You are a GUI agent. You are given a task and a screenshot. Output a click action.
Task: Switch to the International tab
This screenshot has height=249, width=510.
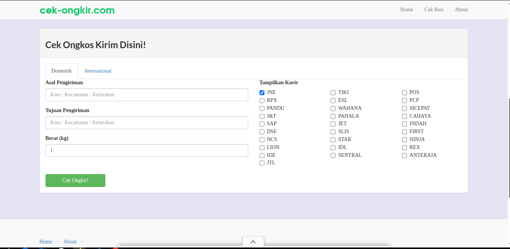98,71
